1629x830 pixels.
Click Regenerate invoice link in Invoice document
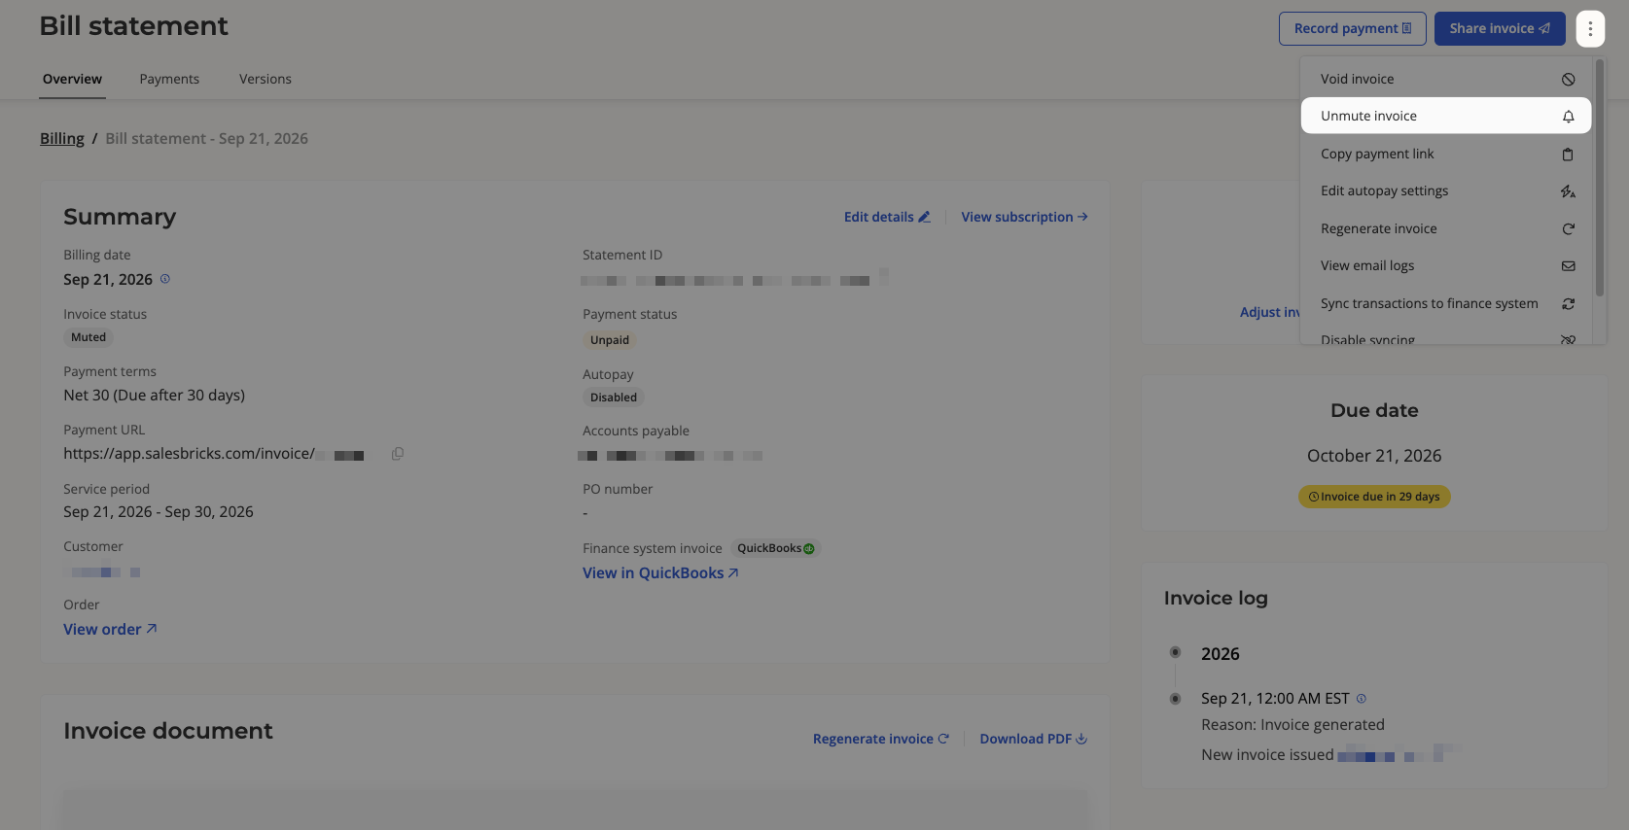881,739
